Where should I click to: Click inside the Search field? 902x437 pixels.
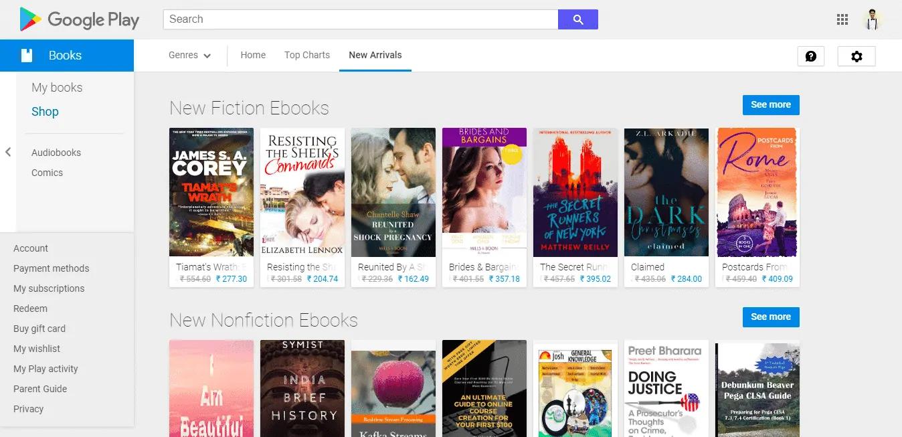(361, 19)
